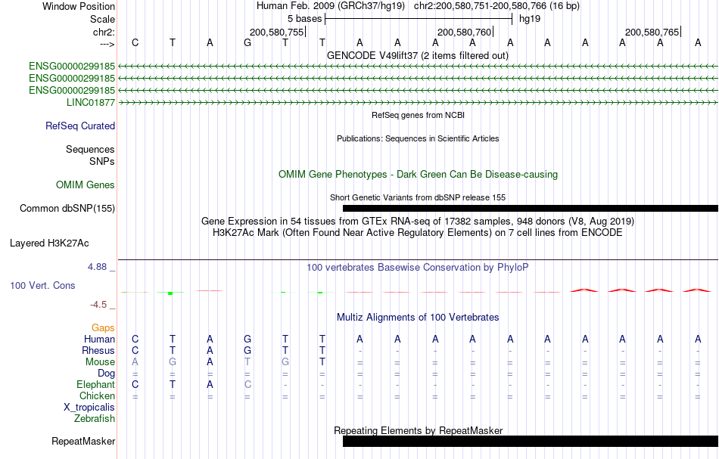Select the chr2: base position label

coord(104,32)
